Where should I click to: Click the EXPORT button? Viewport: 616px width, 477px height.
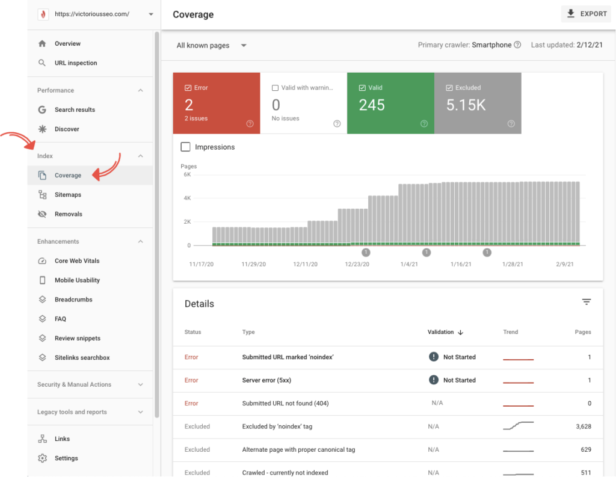587,14
